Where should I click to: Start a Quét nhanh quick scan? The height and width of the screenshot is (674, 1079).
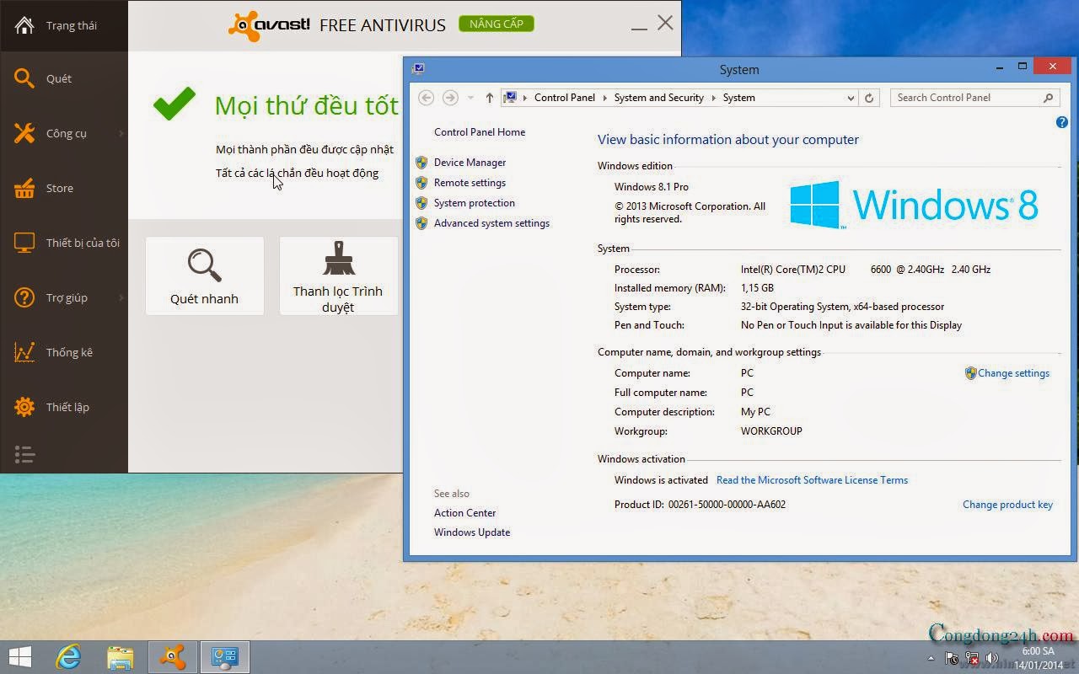point(205,275)
